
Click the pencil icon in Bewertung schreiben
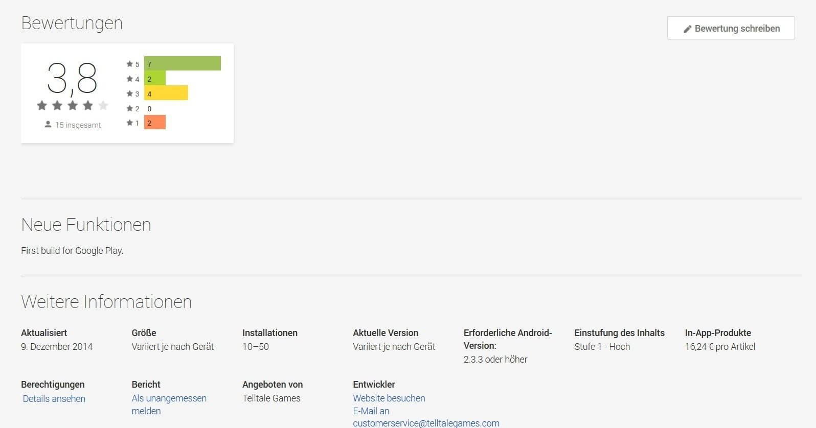pyautogui.click(x=688, y=29)
